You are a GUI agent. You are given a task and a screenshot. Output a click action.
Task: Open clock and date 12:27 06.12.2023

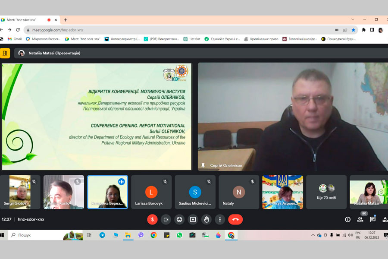click(x=372, y=235)
